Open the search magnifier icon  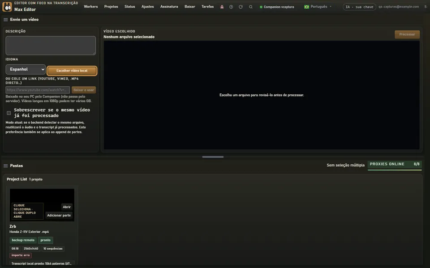point(251,7)
